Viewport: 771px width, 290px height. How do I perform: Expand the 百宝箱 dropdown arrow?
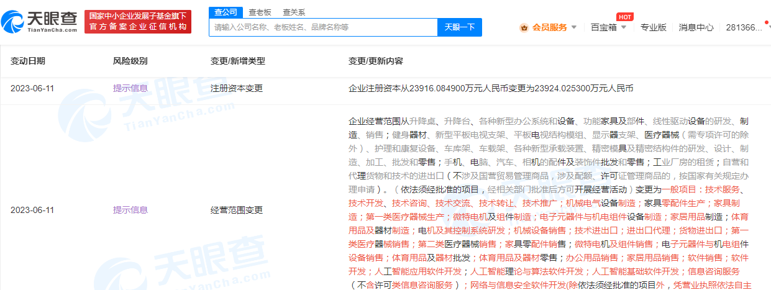[624, 27]
